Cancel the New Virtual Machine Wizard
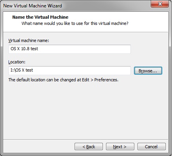172x156 pixels. pyautogui.click(x=151, y=147)
